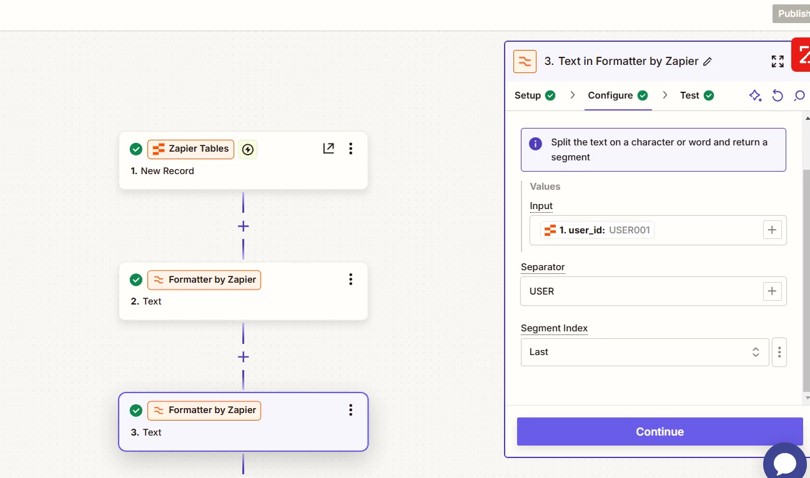
Task: Click the "Separator" label
Action: [543, 267]
